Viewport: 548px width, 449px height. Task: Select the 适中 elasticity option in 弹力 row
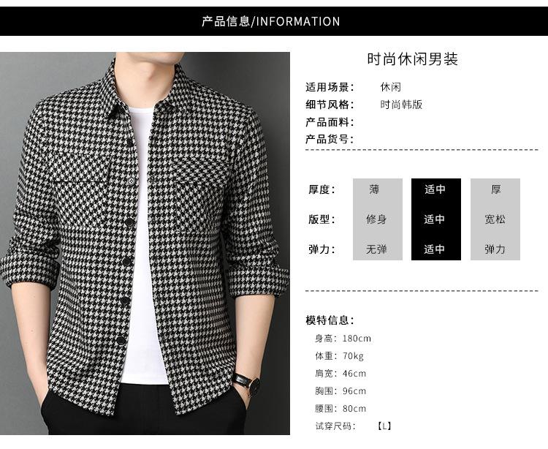point(435,249)
